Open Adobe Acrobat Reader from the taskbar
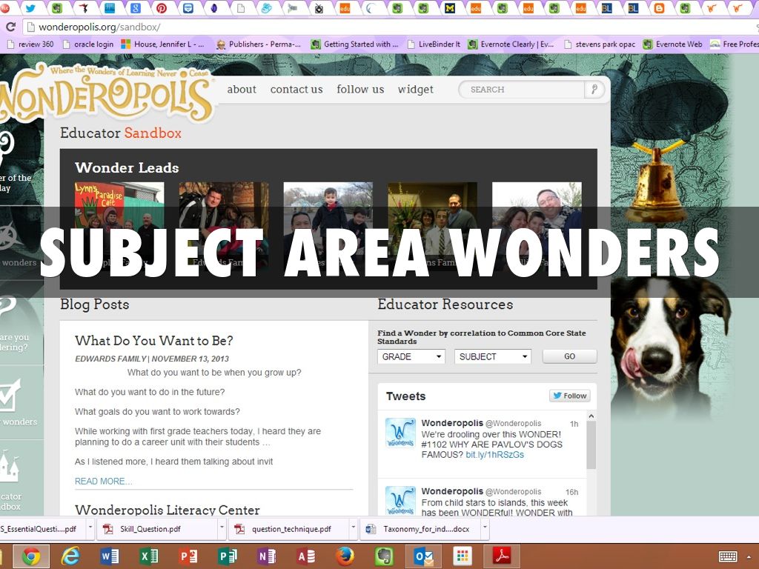The height and width of the screenshot is (569, 759). pos(501,556)
